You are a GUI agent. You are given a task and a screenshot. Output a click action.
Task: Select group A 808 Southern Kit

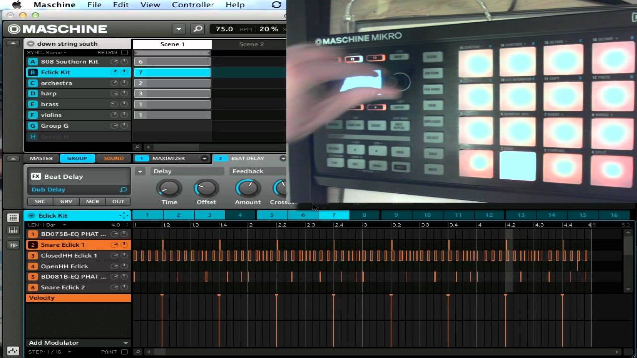tap(79, 62)
